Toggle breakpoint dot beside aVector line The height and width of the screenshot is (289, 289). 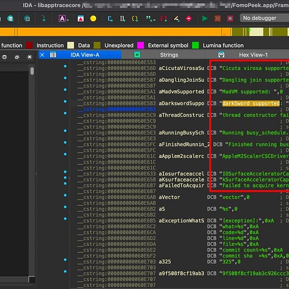(65, 195)
